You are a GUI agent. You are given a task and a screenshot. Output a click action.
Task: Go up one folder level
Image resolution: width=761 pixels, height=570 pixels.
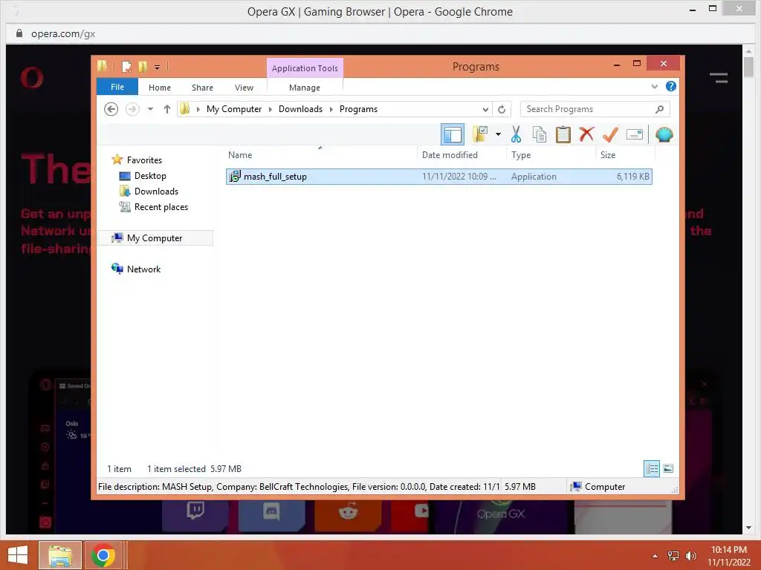pyautogui.click(x=167, y=109)
